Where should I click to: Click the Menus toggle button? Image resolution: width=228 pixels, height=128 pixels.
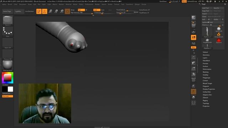coord(184,1)
